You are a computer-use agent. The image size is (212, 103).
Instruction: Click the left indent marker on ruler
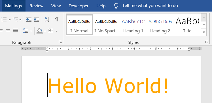tap(47, 51)
